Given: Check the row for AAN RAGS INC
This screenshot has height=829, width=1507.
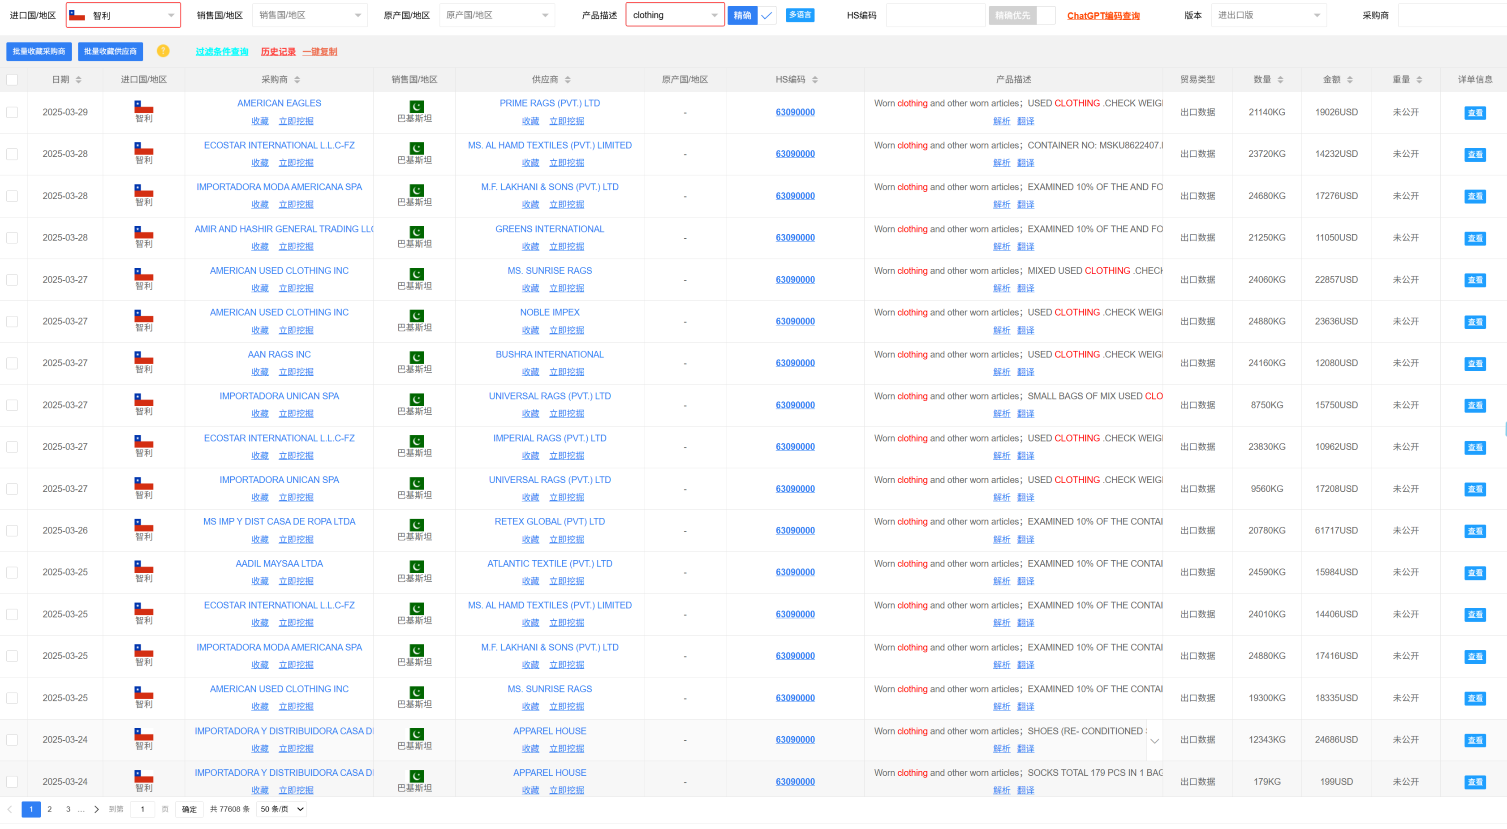Looking at the screenshot, I should tap(12, 363).
